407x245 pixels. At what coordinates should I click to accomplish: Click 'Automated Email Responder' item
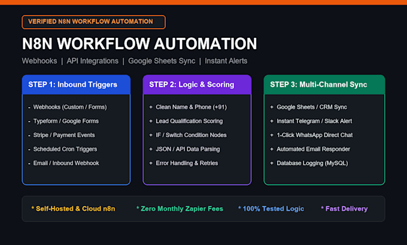coord(313,149)
